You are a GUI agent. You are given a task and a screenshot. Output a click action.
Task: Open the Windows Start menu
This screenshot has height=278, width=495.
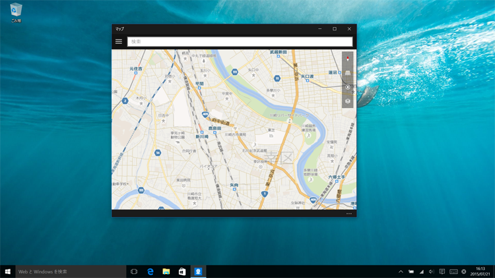[8, 271]
